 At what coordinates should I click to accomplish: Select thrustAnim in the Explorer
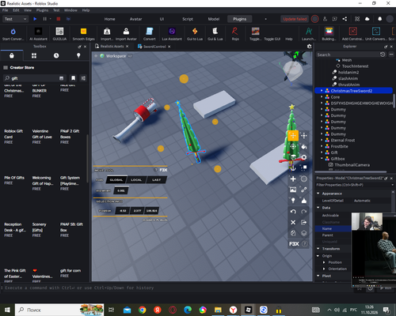[x=348, y=85]
